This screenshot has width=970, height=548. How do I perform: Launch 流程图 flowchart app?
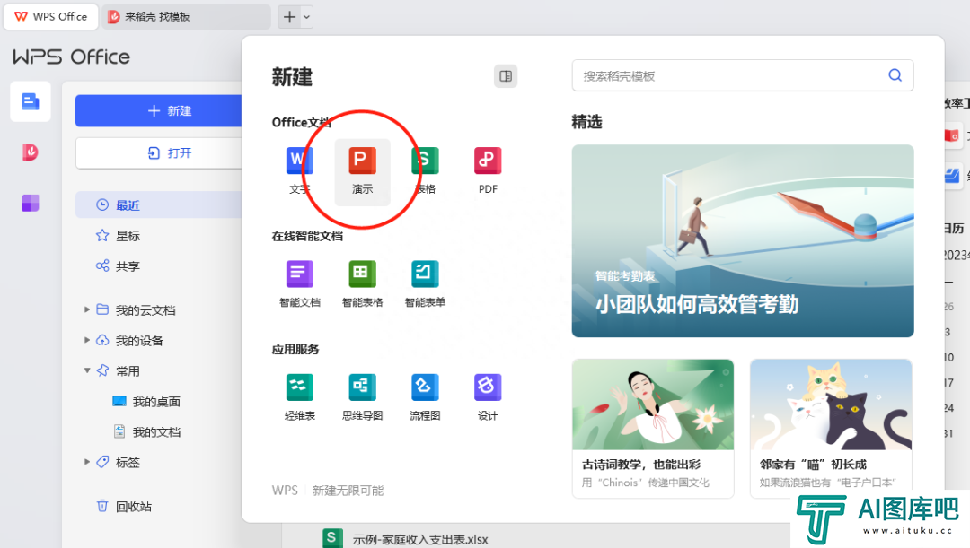[425, 397]
